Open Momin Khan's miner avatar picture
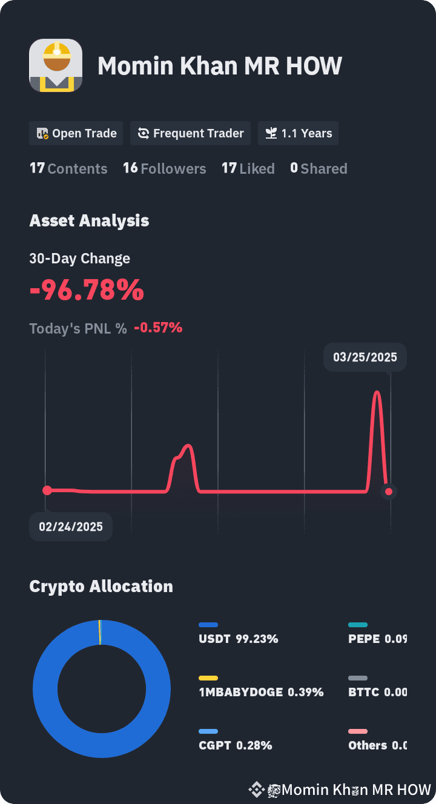Viewport: 436px width, 804px height. coord(56,65)
